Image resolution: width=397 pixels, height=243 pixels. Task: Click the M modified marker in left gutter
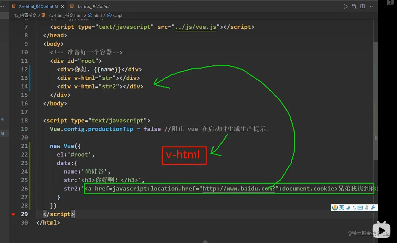(x=2, y=133)
